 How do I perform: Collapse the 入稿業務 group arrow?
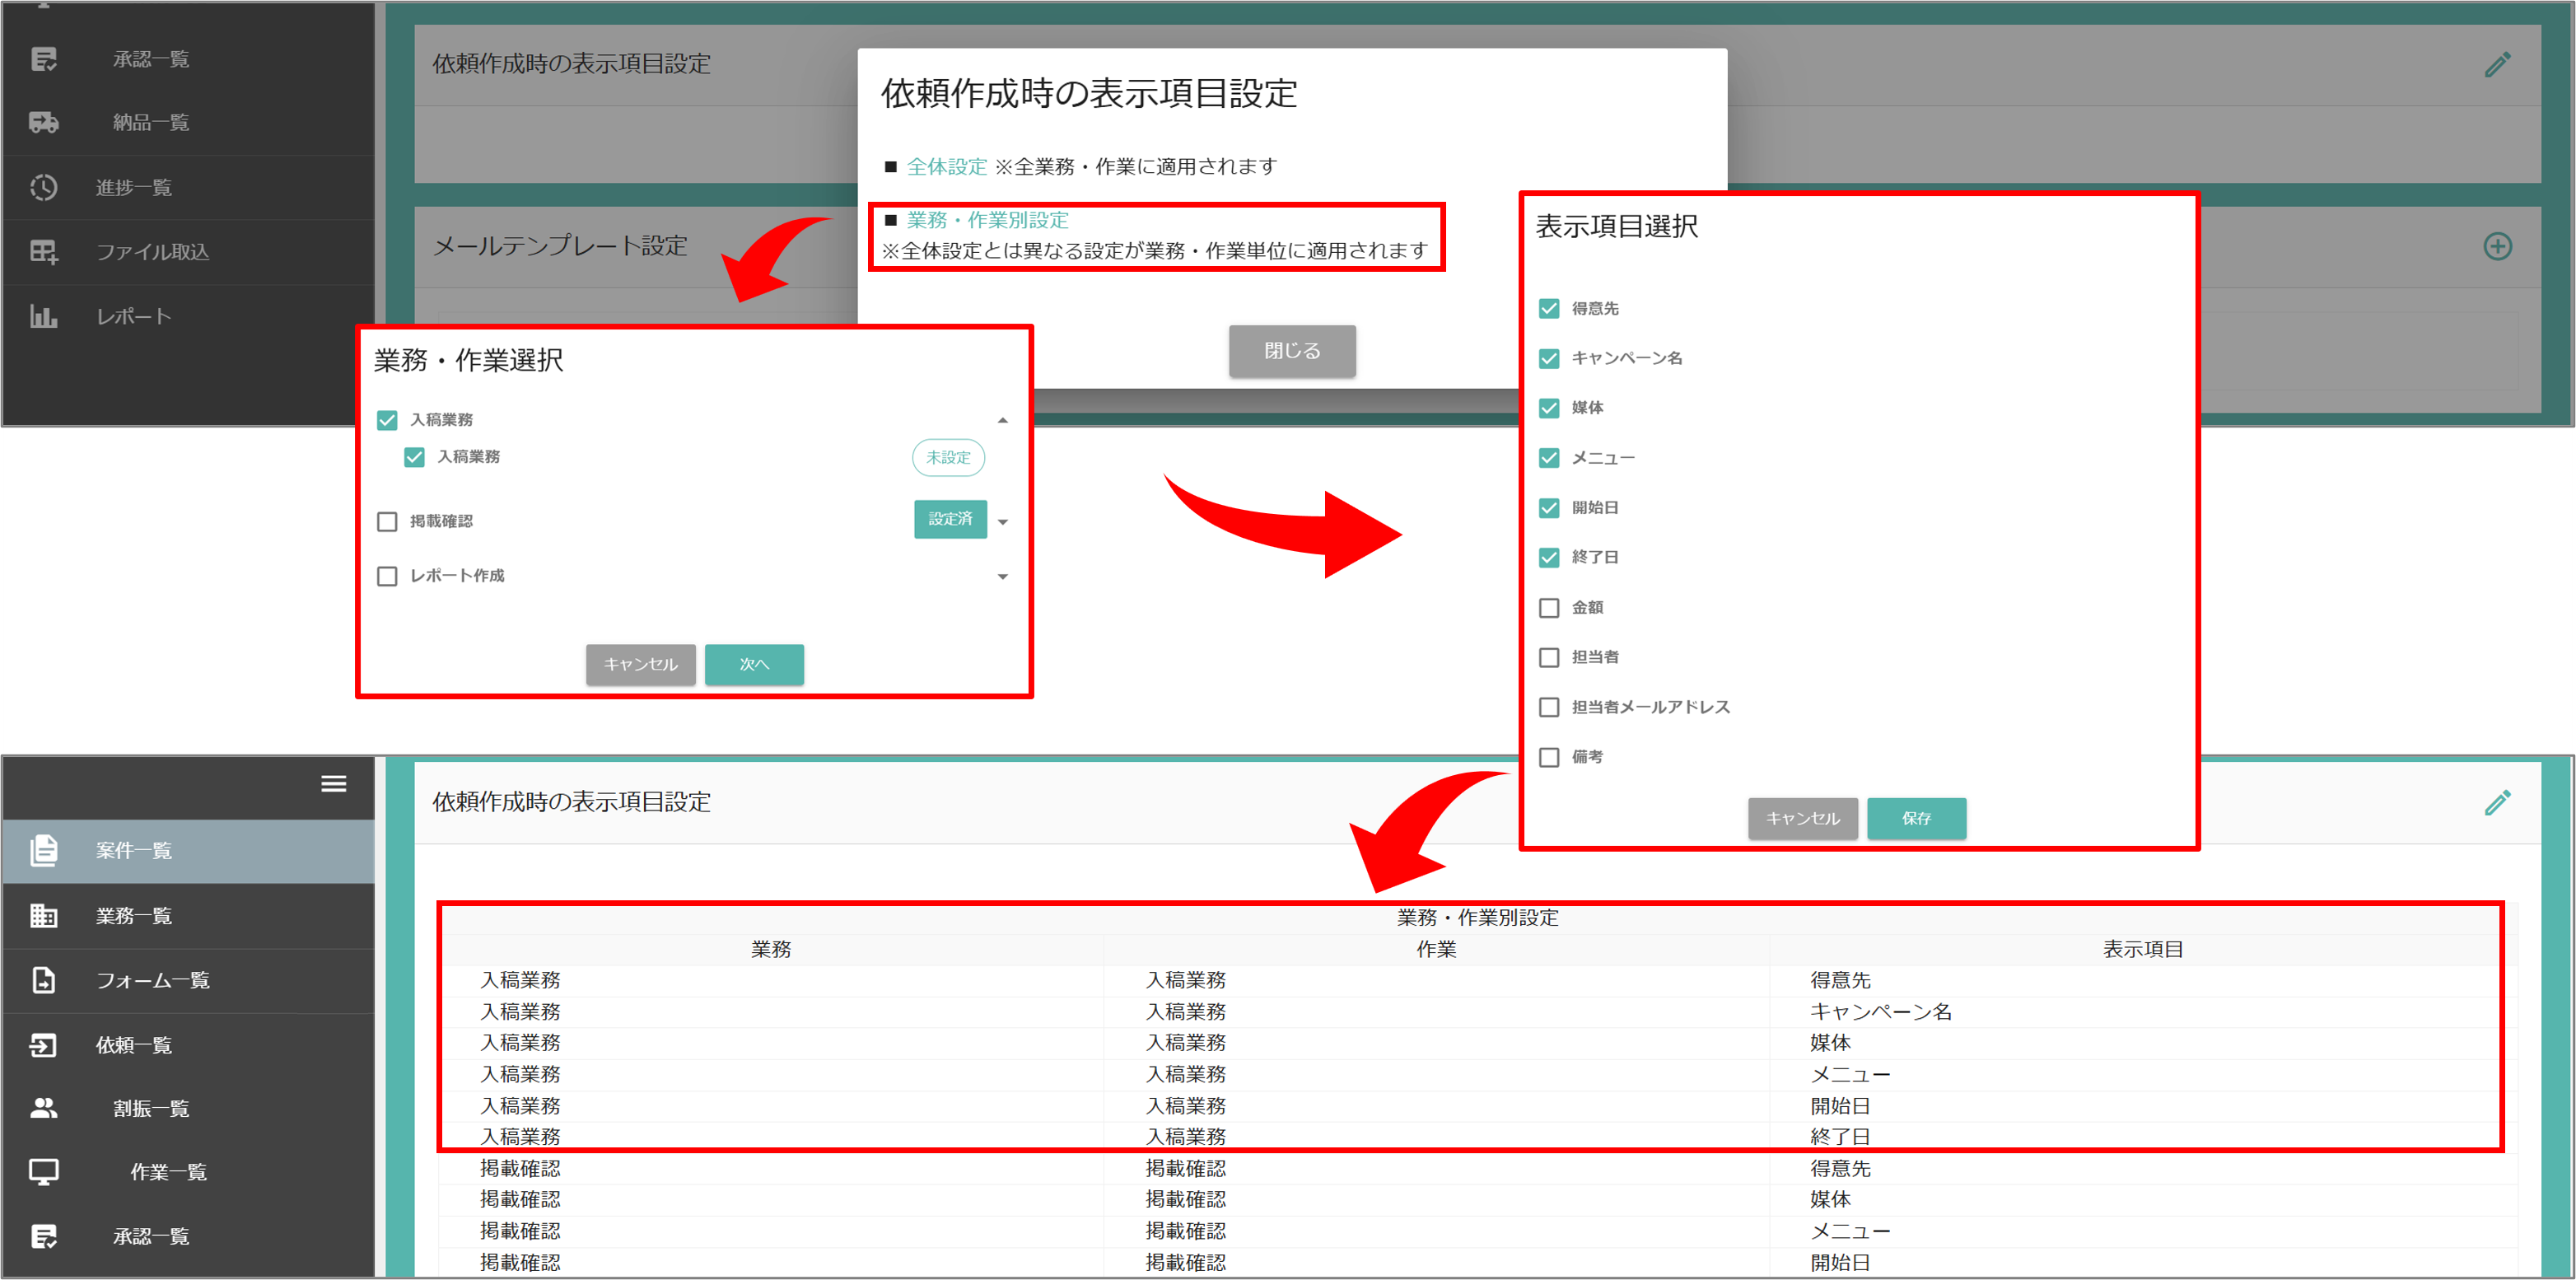tap(1002, 420)
